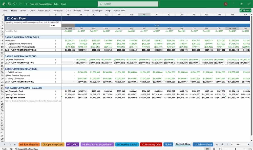253x150 pixels.
Task: Select row 11 header
Action: pyautogui.click(x=2, y=50)
